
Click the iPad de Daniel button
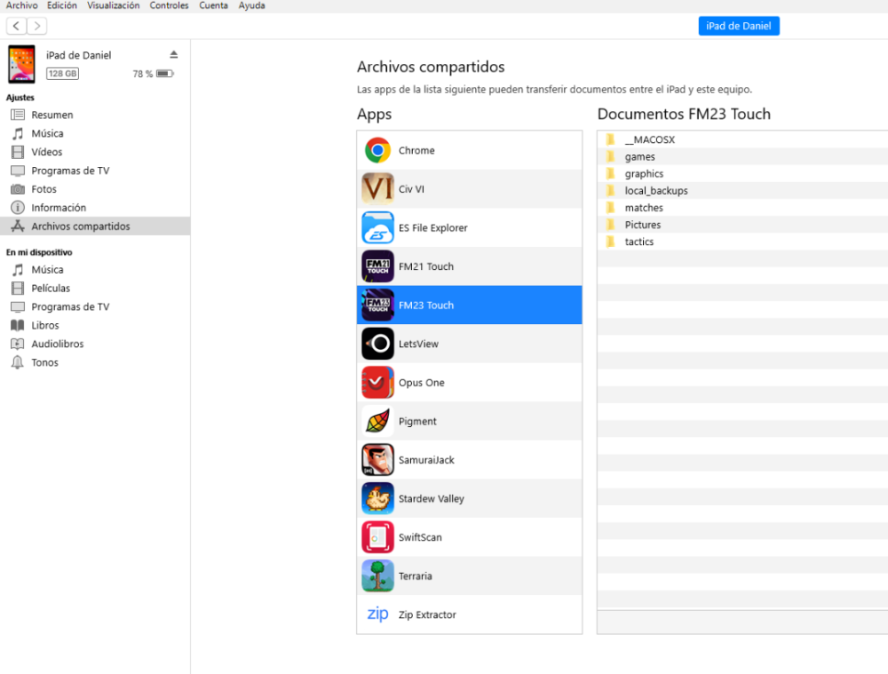739,26
